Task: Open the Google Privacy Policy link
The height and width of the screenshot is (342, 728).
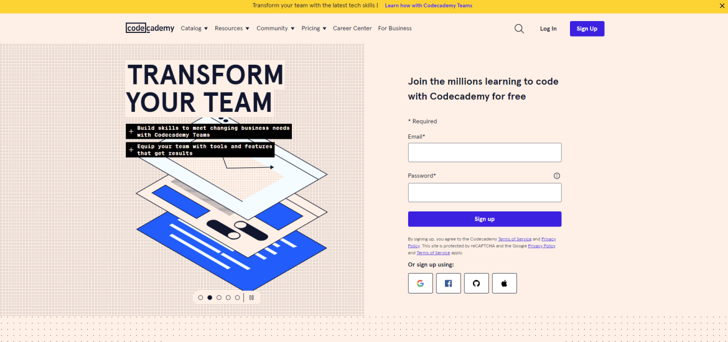Action: 542,246
